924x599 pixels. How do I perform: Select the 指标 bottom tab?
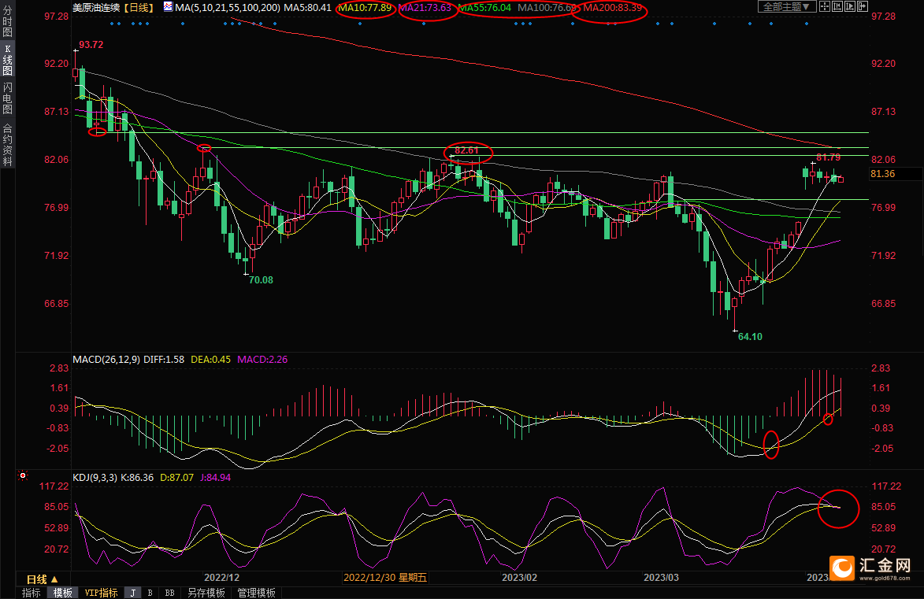point(32,593)
